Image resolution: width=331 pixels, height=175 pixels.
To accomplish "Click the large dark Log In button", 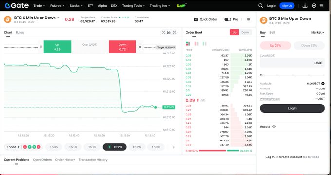I will [293, 108].
